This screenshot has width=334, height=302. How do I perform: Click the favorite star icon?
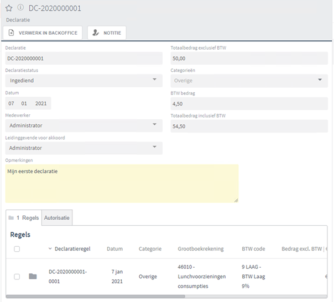pyautogui.click(x=9, y=8)
